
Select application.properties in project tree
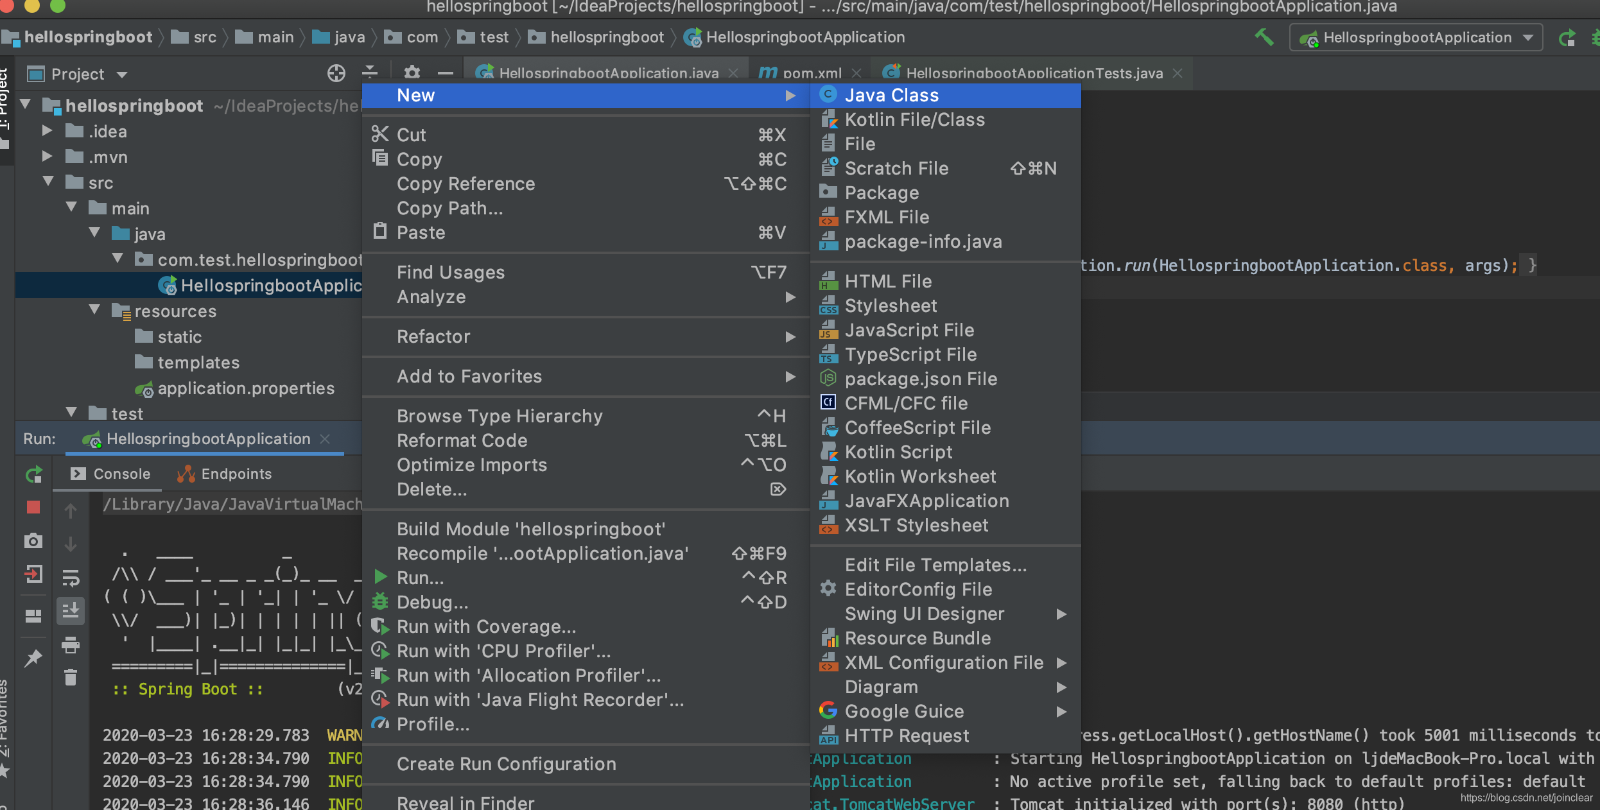(x=234, y=388)
